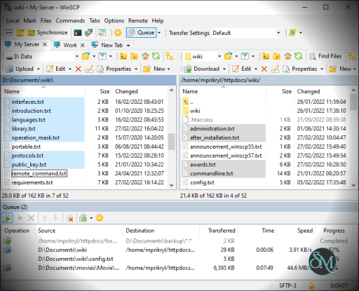Click the D:\Documents\wiki\ local path bar
This screenshot has width=359, height=291.
coord(89,80)
